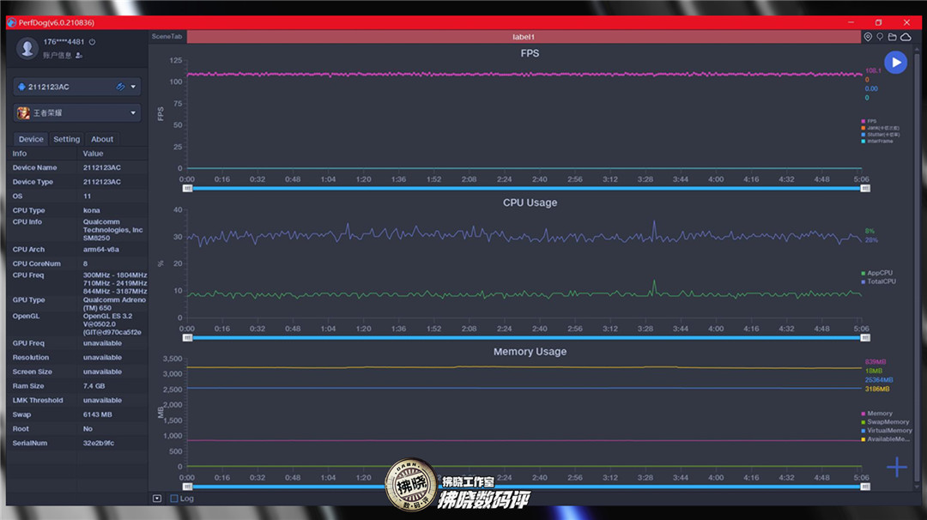Toggle SwapMemory series in the memory legend
This screenshot has width=927, height=520.
[x=885, y=422]
